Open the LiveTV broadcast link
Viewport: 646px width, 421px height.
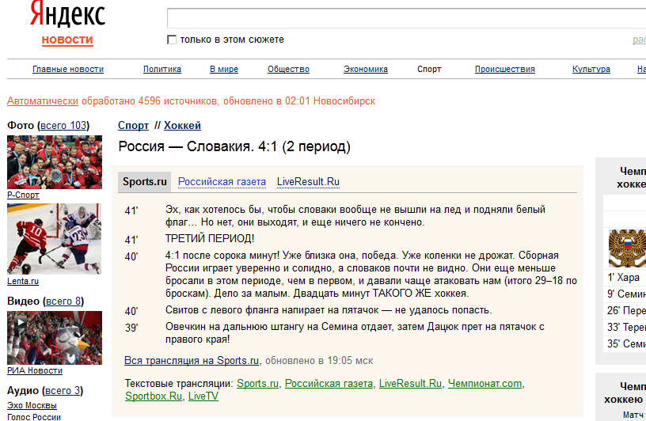(x=203, y=396)
